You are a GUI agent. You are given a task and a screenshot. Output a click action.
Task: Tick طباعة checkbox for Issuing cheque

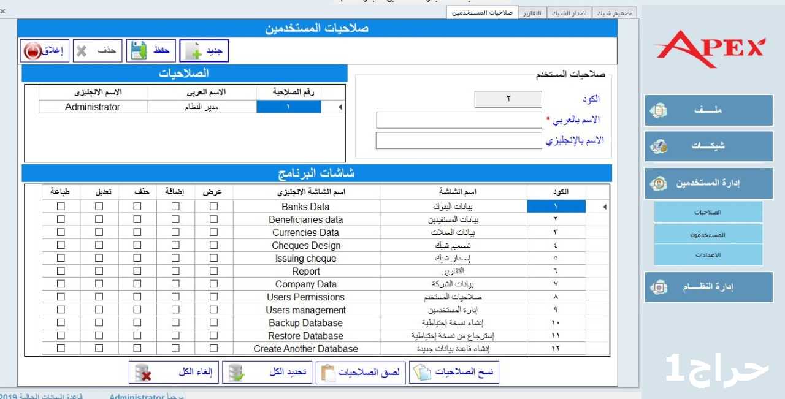(61, 258)
